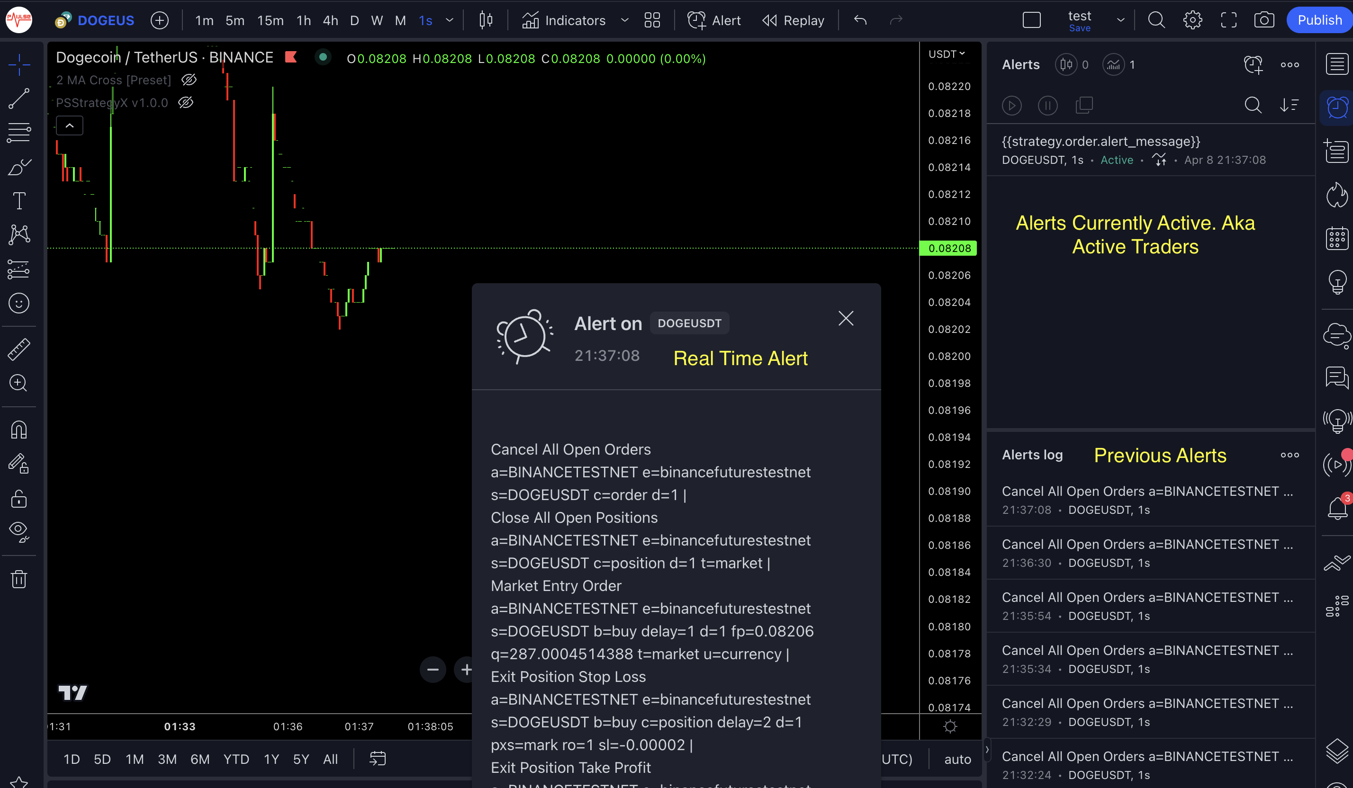Select the trend line drawing tool

click(19, 99)
